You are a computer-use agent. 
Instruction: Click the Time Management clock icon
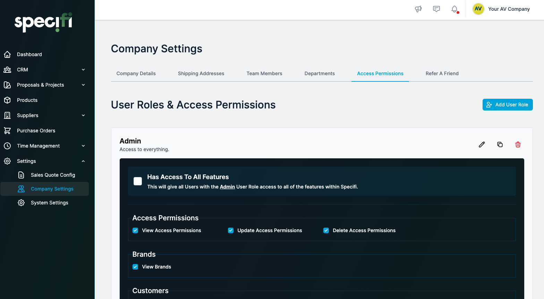coord(7,146)
